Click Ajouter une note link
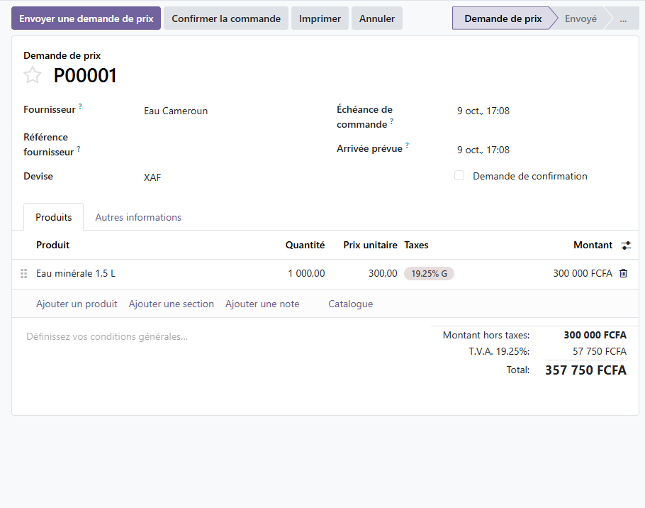The width and height of the screenshot is (645, 508). (x=262, y=304)
